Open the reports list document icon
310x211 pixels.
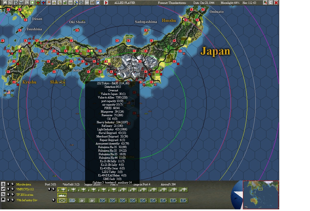pyautogui.click(x=11, y=2)
